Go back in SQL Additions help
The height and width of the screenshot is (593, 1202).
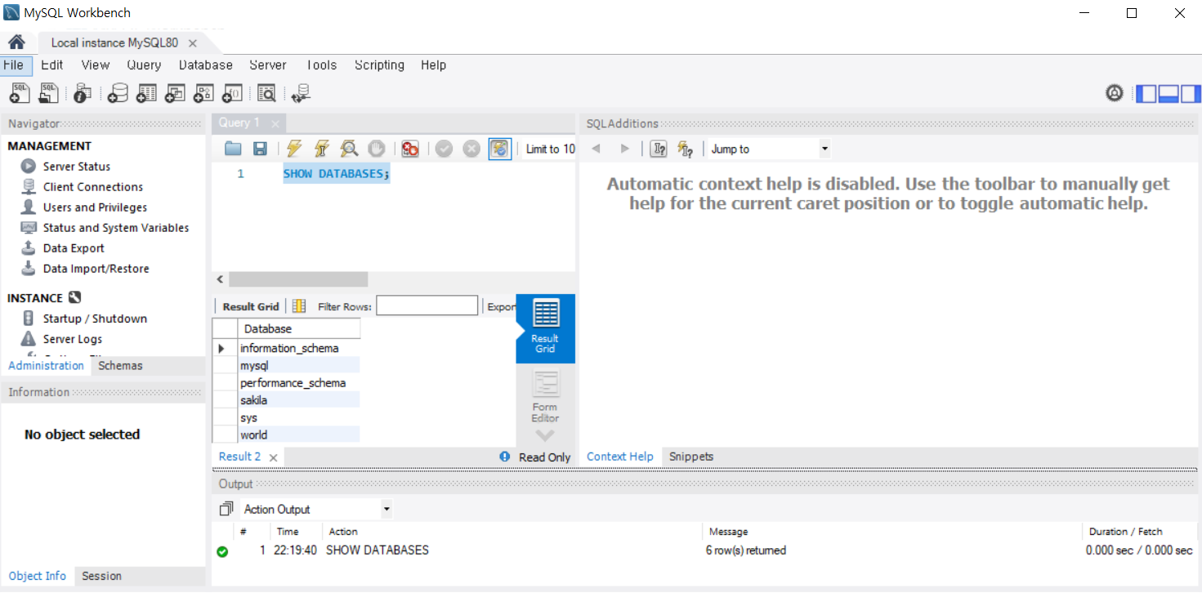click(597, 149)
